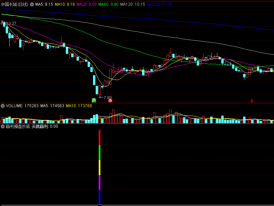The width and height of the screenshot is (274, 206).
Task: Click the yellow MA10: 9.16 label
Action: [x=65, y=4]
